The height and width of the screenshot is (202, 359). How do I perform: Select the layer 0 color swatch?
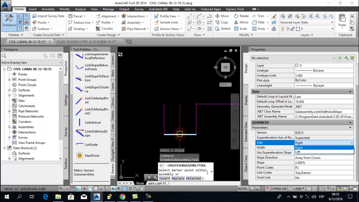298,29
